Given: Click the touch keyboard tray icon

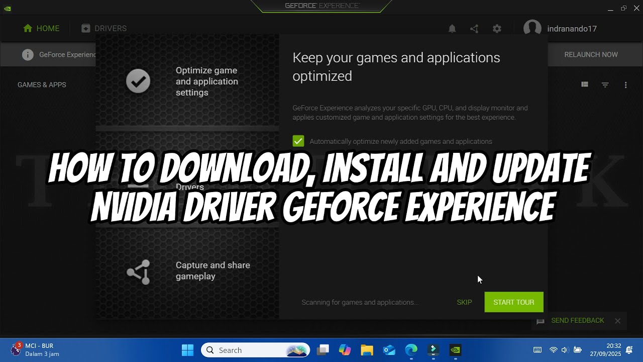Looking at the screenshot, I should [x=538, y=350].
